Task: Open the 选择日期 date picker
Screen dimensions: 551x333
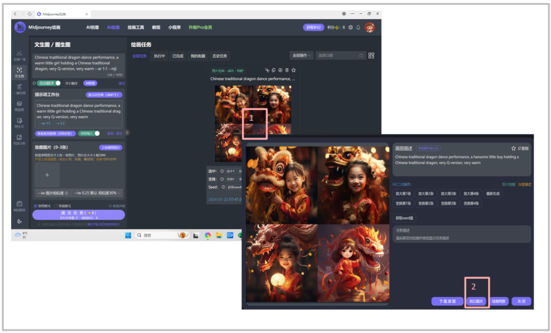Action: coord(340,56)
